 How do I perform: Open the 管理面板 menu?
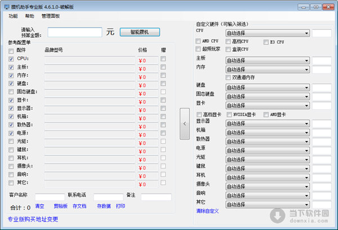pyautogui.click(x=51, y=16)
